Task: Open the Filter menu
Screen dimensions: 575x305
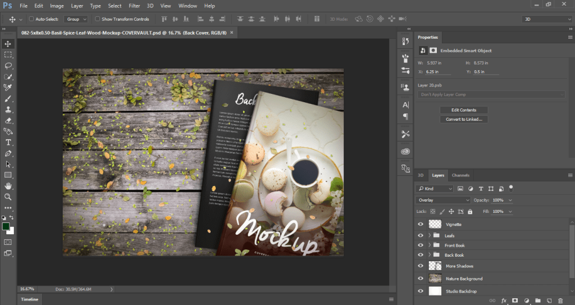Action: tap(134, 6)
